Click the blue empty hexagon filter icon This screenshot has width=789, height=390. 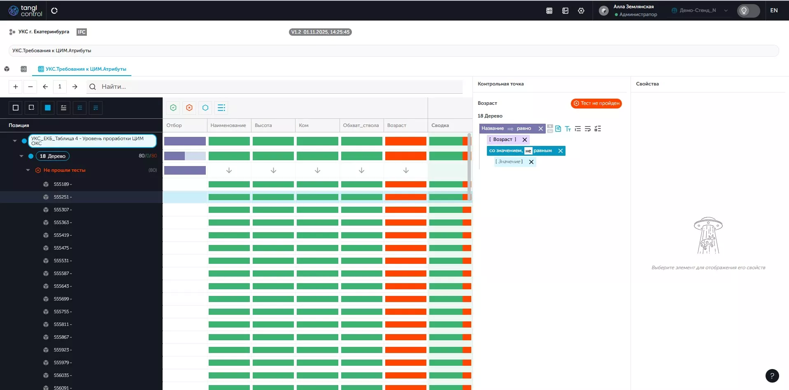point(205,108)
